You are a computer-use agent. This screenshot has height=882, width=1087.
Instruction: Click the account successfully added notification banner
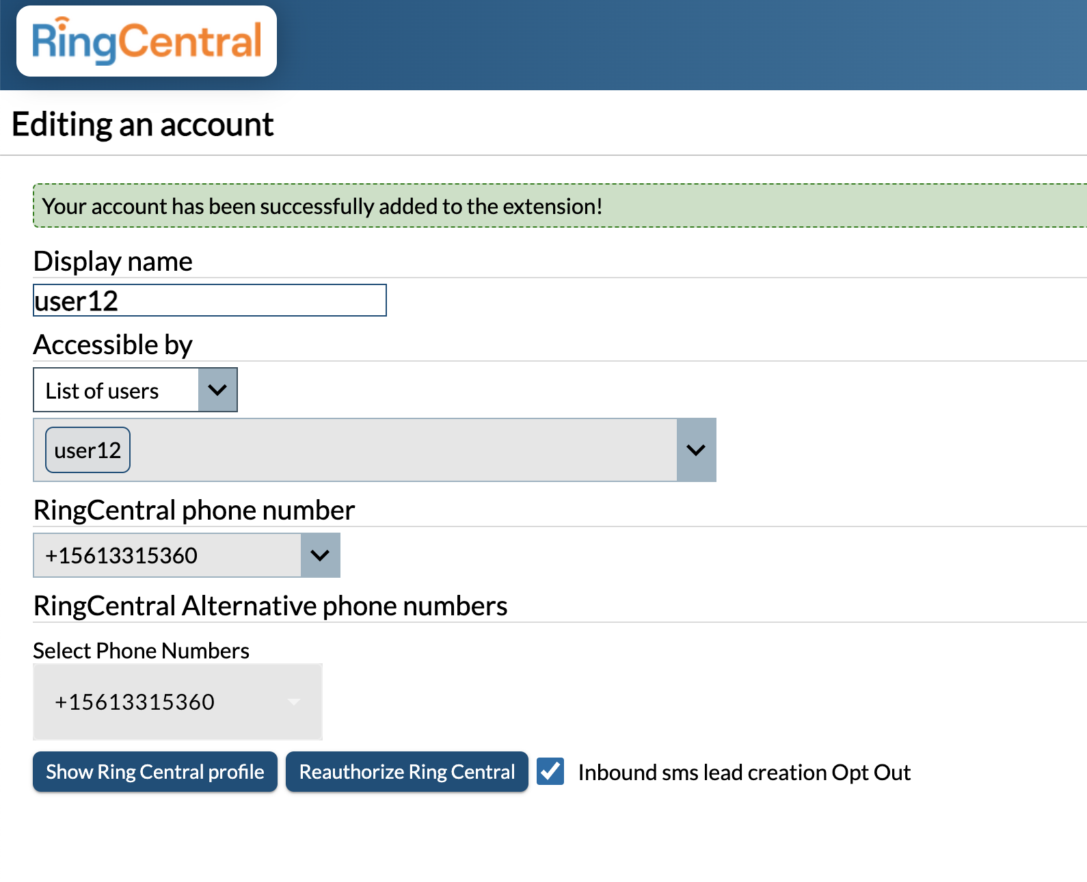point(560,206)
